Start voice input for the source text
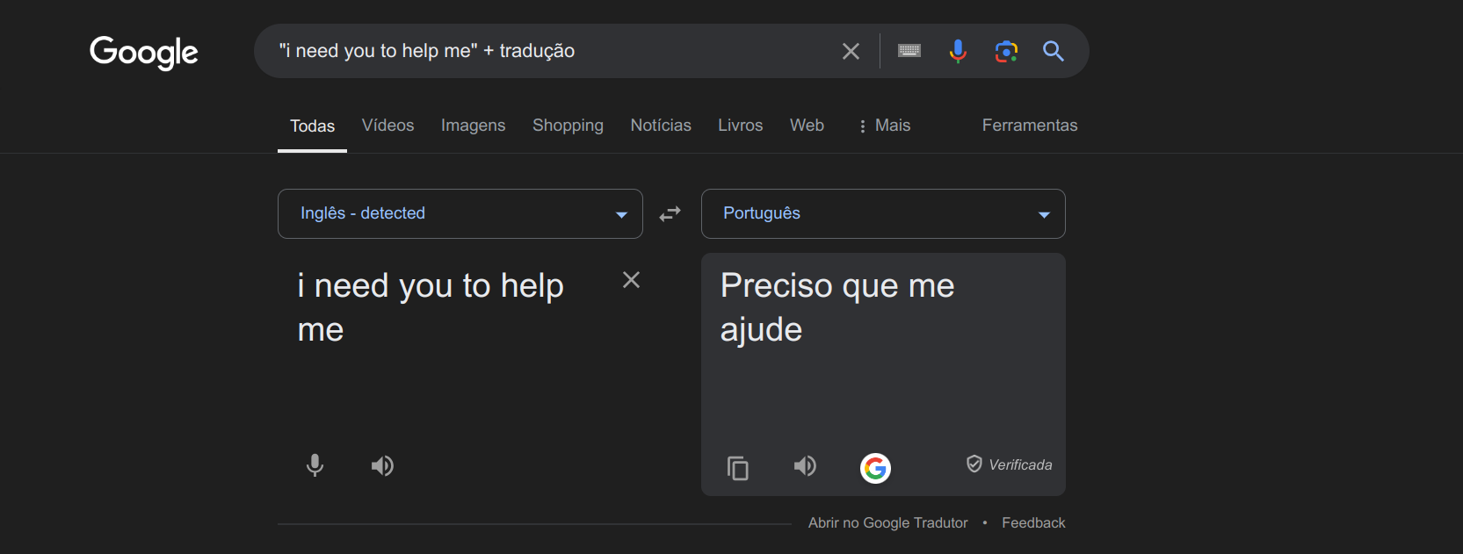Image resolution: width=1463 pixels, height=554 pixels. click(x=315, y=465)
